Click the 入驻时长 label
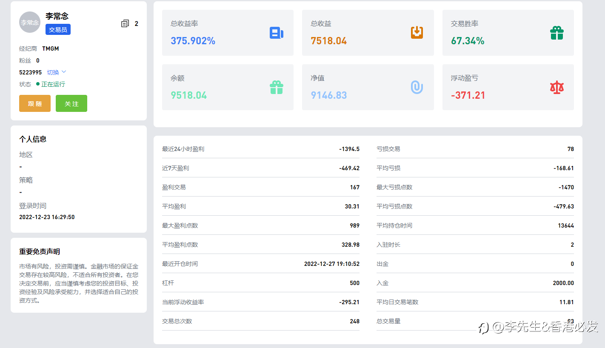 click(x=388, y=245)
